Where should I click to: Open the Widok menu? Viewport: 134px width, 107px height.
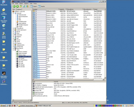[17, 3]
